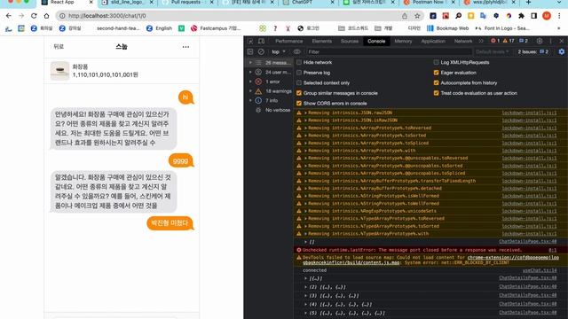Bookmark this page with the star icon
Viewport: 568px width, 319px height.
pos(417,16)
